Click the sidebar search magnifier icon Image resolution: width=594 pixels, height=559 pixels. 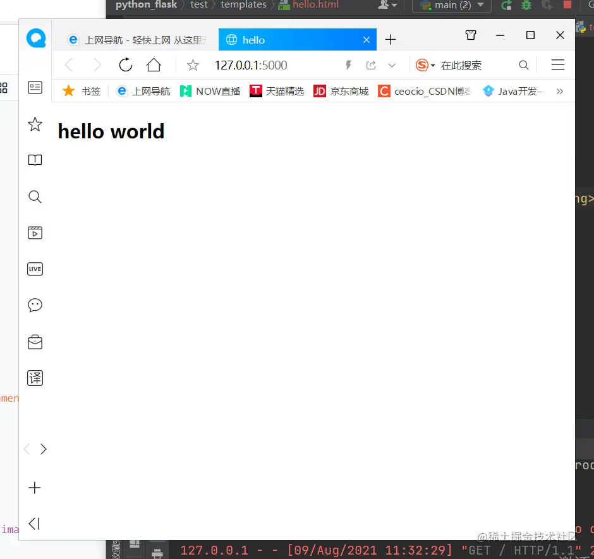35,196
